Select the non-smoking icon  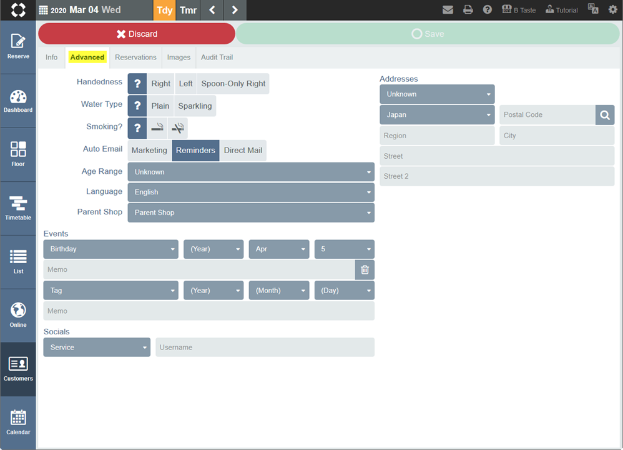pos(178,128)
